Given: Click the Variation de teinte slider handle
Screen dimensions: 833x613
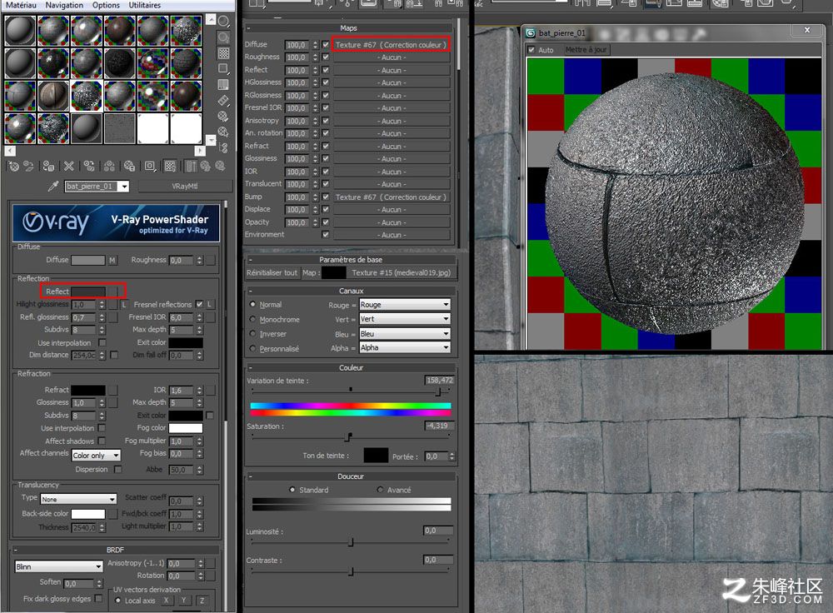Looking at the screenshot, I should pyautogui.click(x=438, y=392).
